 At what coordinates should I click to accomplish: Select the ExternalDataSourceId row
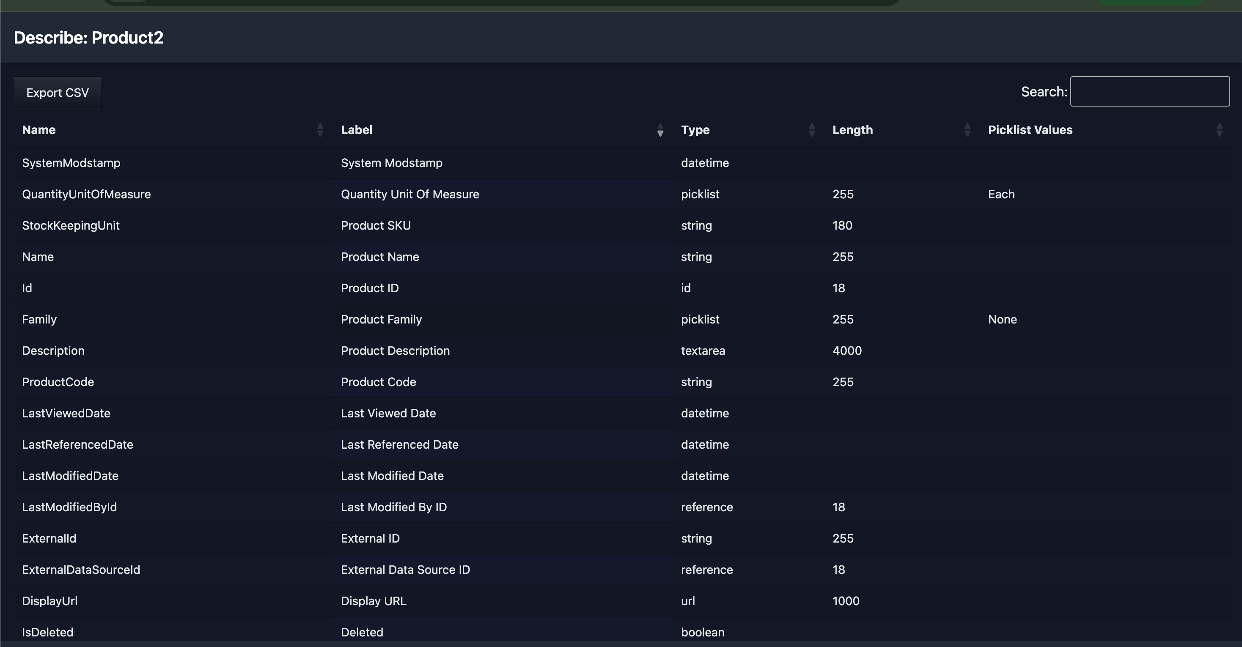coord(80,569)
